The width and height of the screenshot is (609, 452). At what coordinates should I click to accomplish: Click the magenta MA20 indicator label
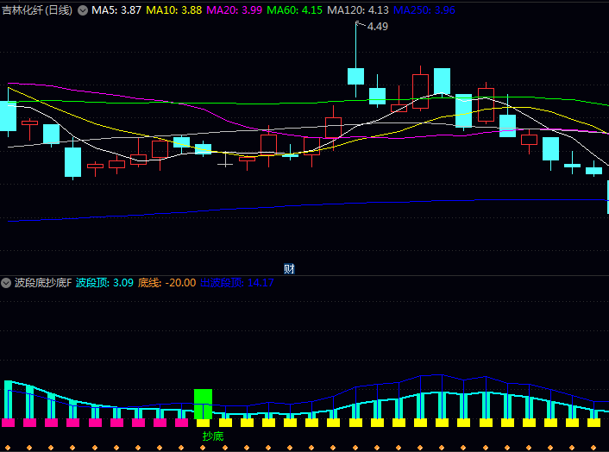(x=233, y=10)
